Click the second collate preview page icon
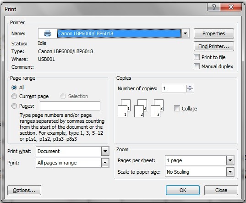Screen dimensions: 246x203 [x=141, y=109]
